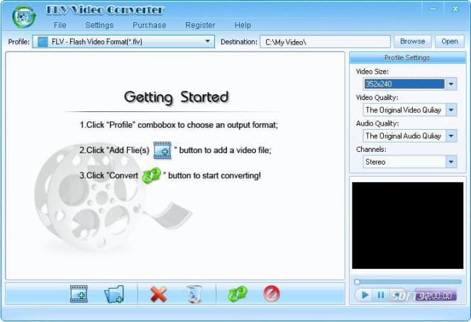The height and width of the screenshot is (322, 471).
Task: Open the Register menu
Action: pyautogui.click(x=200, y=25)
